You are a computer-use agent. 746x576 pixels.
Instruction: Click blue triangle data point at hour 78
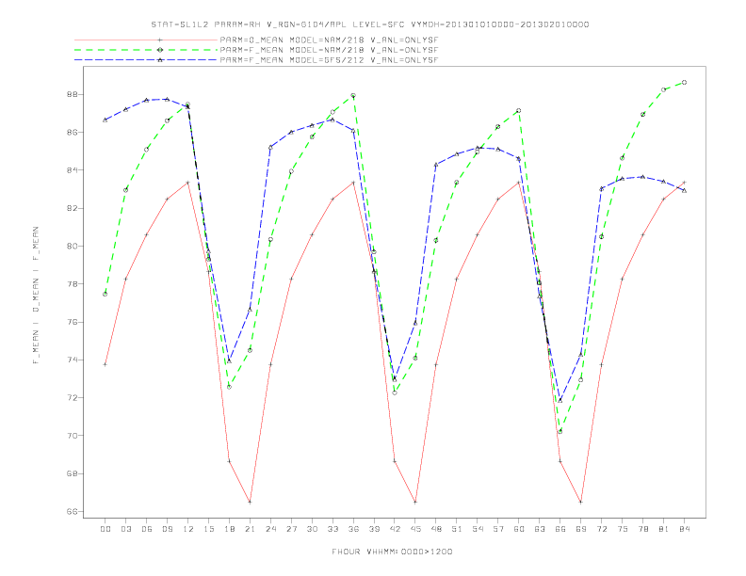(642, 177)
